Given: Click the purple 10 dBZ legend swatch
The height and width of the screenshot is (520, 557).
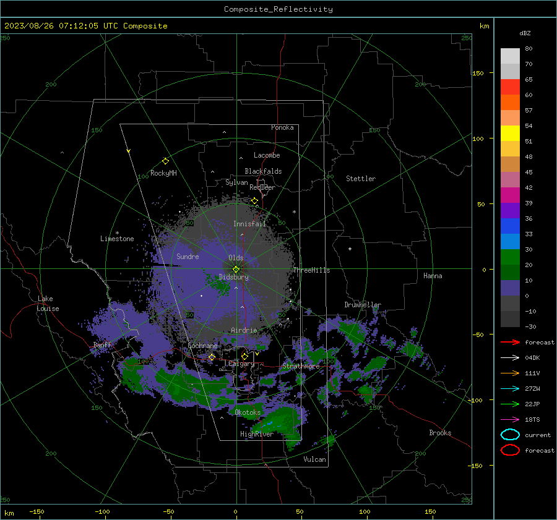Looking at the screenshot, I should [510, 288].
